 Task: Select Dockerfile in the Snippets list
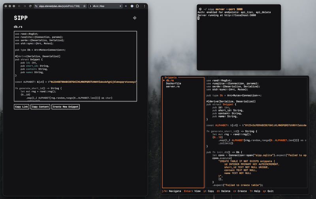[x=173, y=83]
